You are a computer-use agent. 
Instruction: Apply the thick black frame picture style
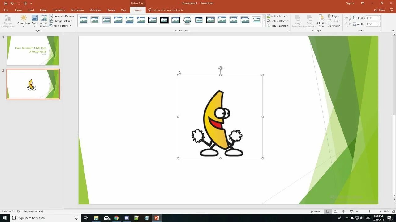click(x=164, y=20)
